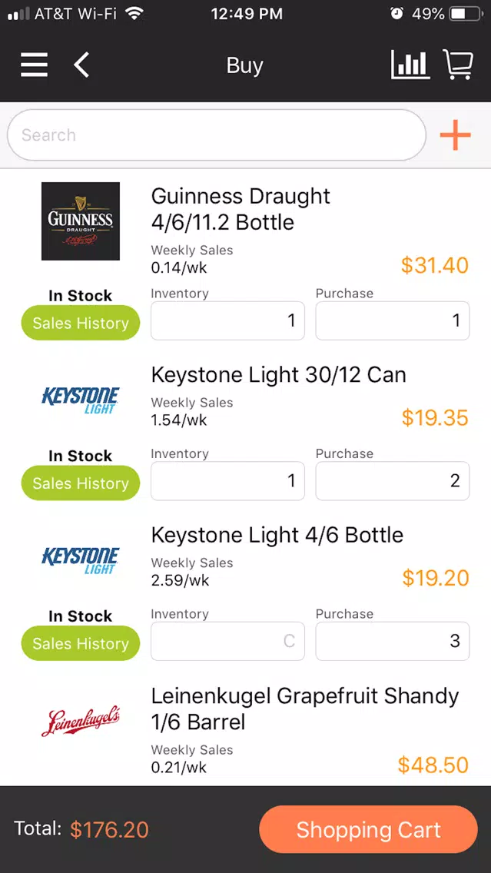Open the Shopping Cart button

point(368,829)
